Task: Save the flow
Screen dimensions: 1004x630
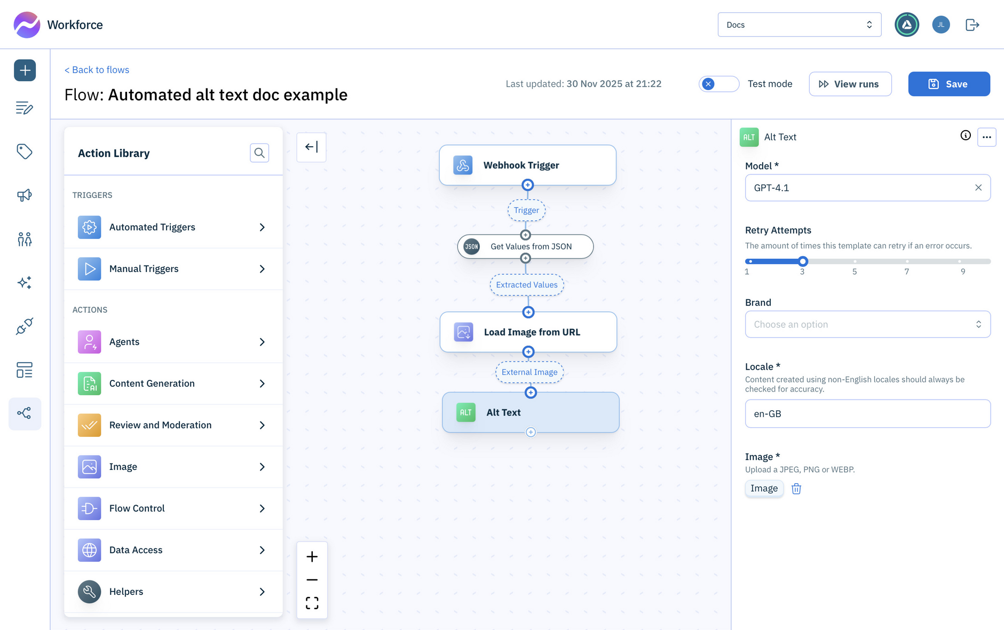Action: (x=948, y=84)
